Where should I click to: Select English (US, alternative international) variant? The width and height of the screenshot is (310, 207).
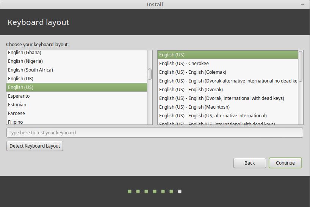(213, 116)
